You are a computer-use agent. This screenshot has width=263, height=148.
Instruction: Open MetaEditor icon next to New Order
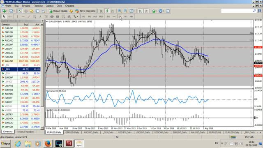[x=71, y=11]
